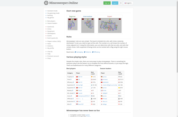The image size is (178, 117).
Task: Click the help icon beside Equipment category
Action: click(x=74, y=88)
